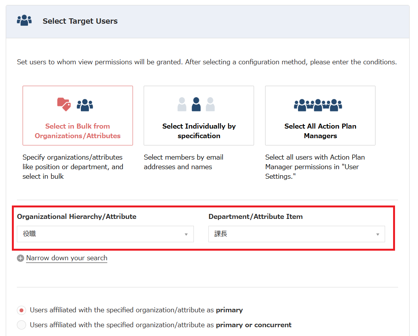Select the primary affiliation radio button
The width and height of the screenshot is (418, 336).
click(22, 310)
